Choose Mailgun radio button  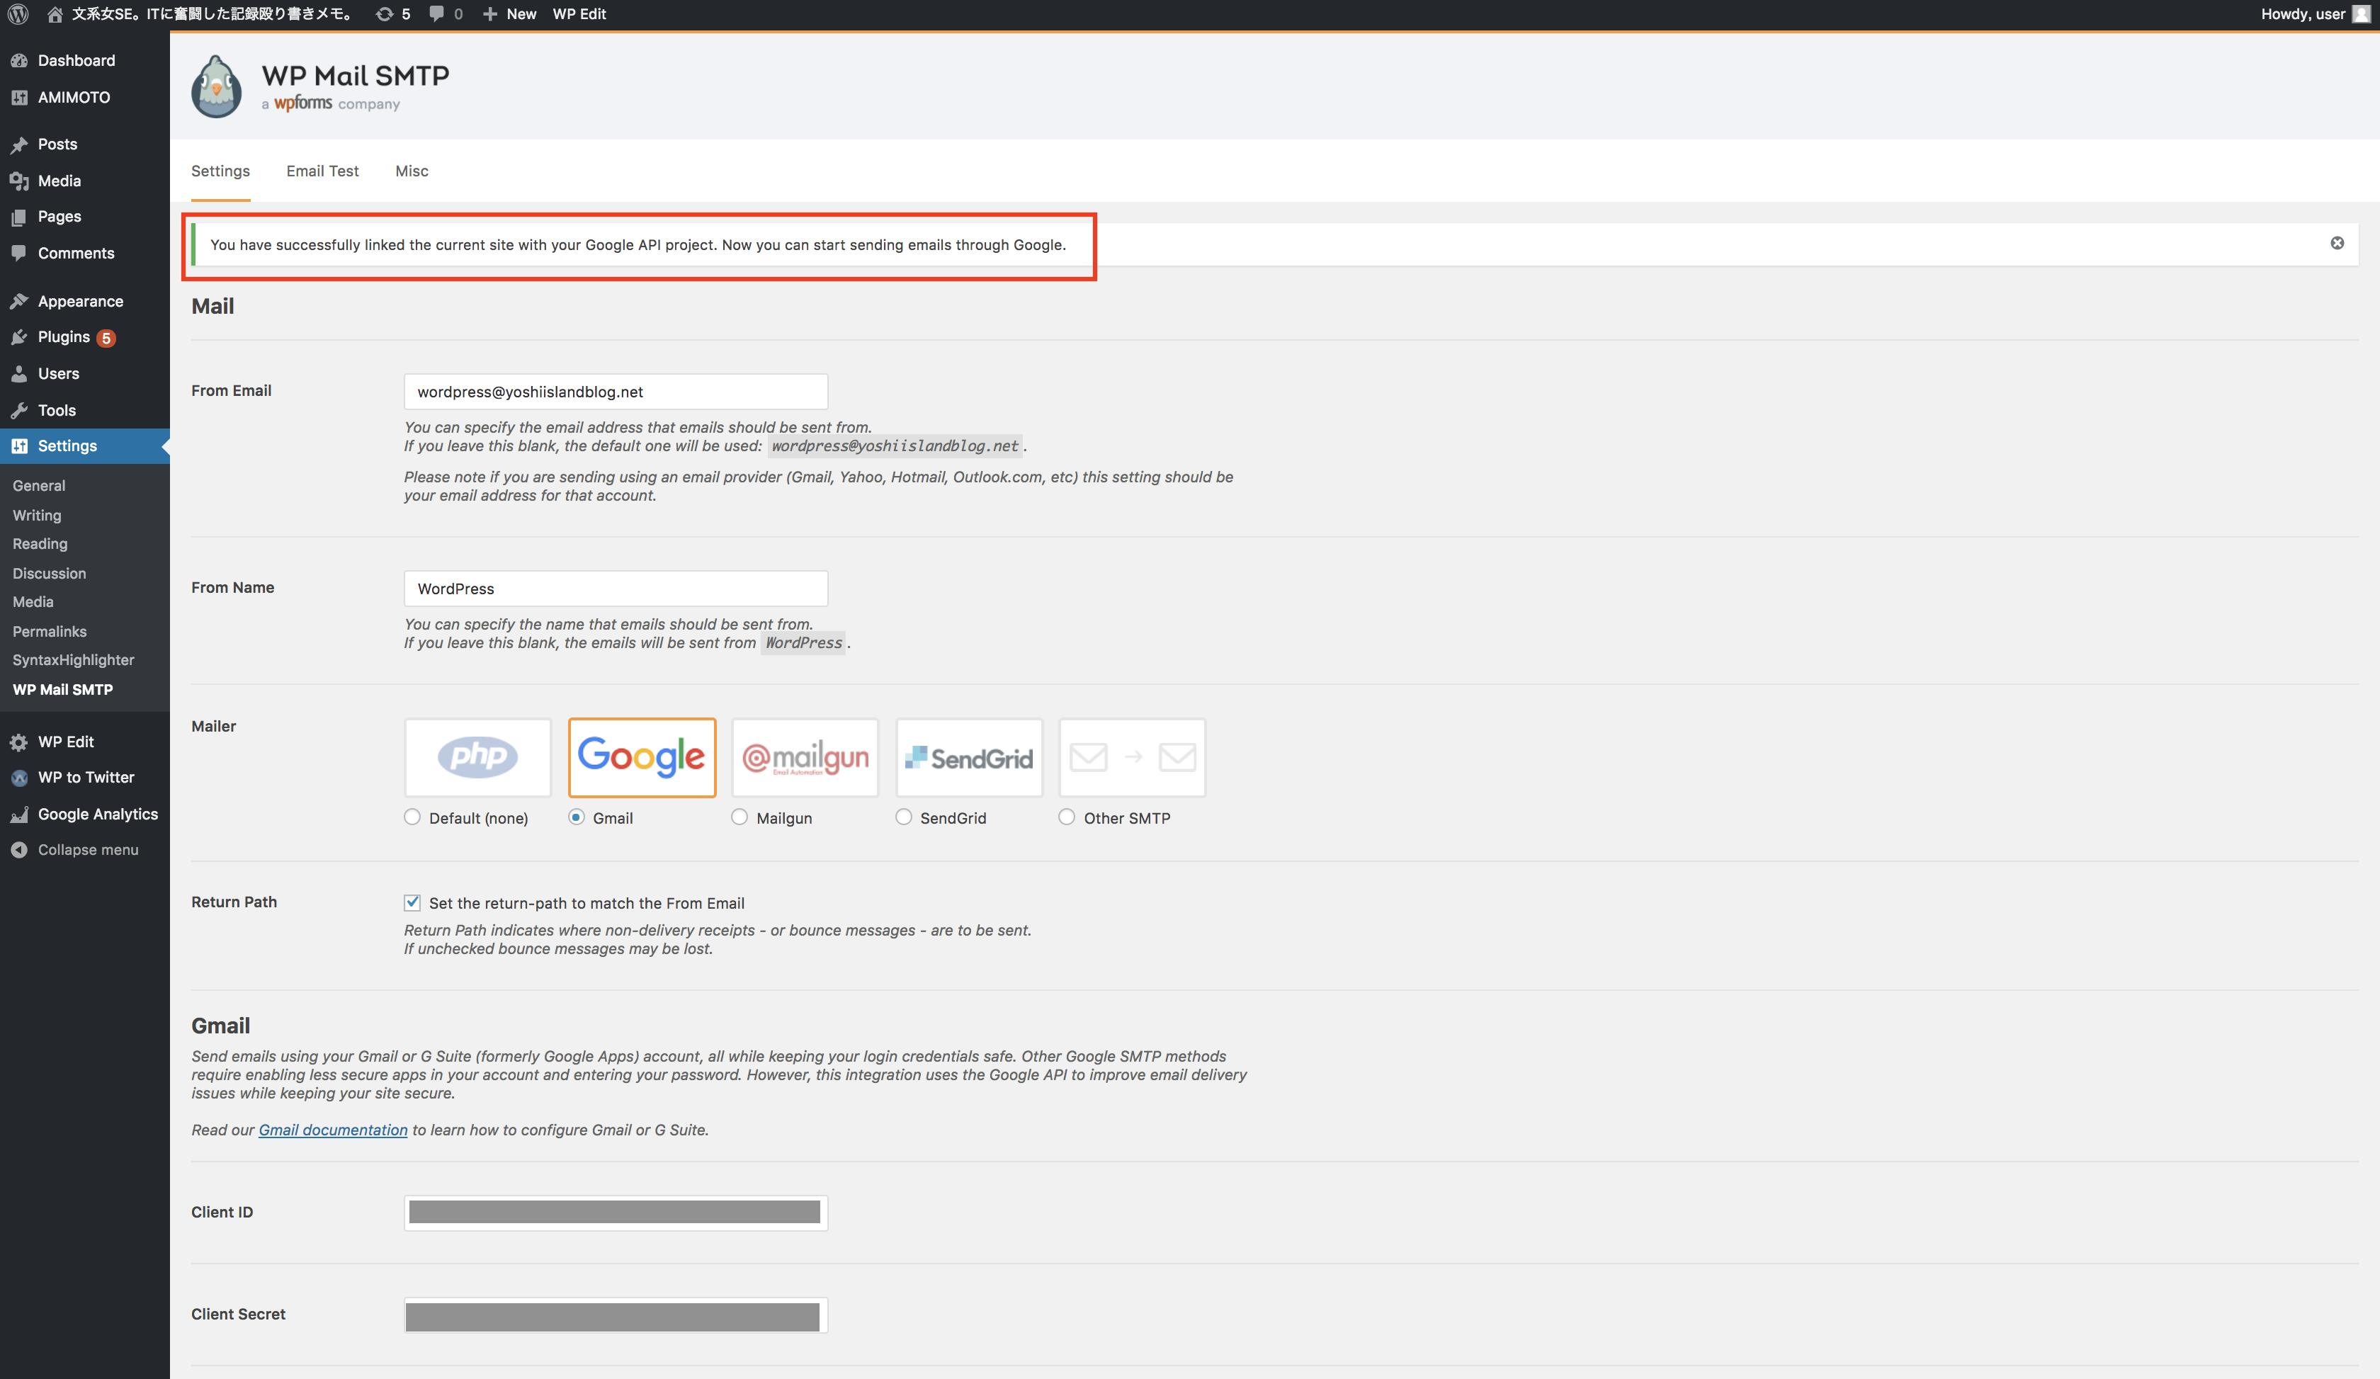coord(739,817)
